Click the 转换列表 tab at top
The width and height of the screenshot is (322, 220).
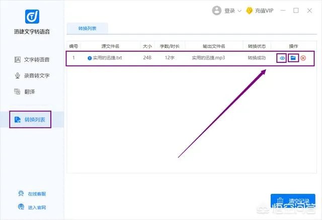click(x=87, y=28)
